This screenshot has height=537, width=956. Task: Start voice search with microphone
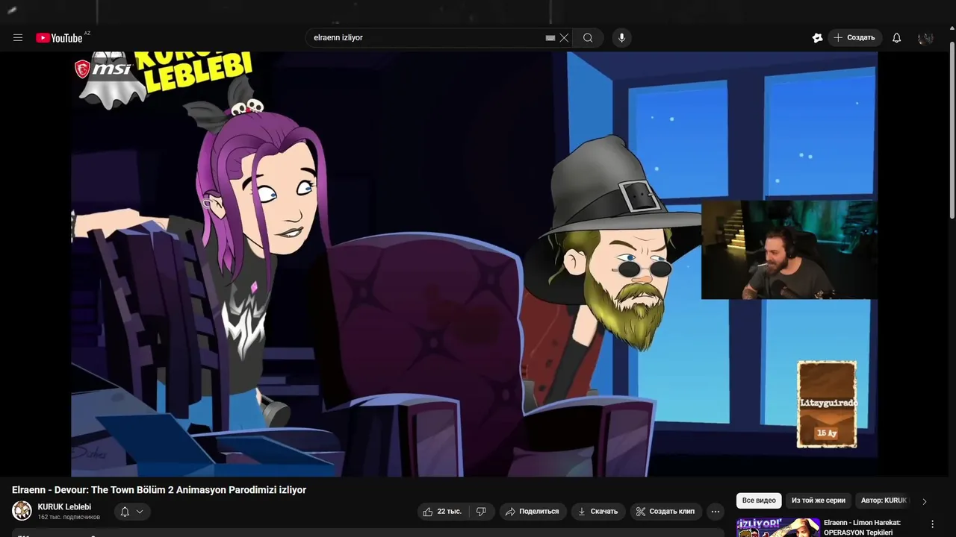point(621,38)
